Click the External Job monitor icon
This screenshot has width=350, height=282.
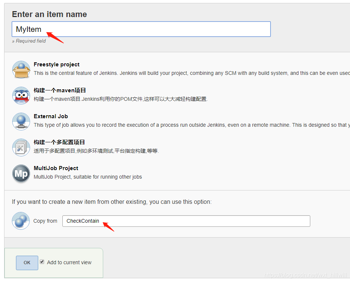[21, 122]
